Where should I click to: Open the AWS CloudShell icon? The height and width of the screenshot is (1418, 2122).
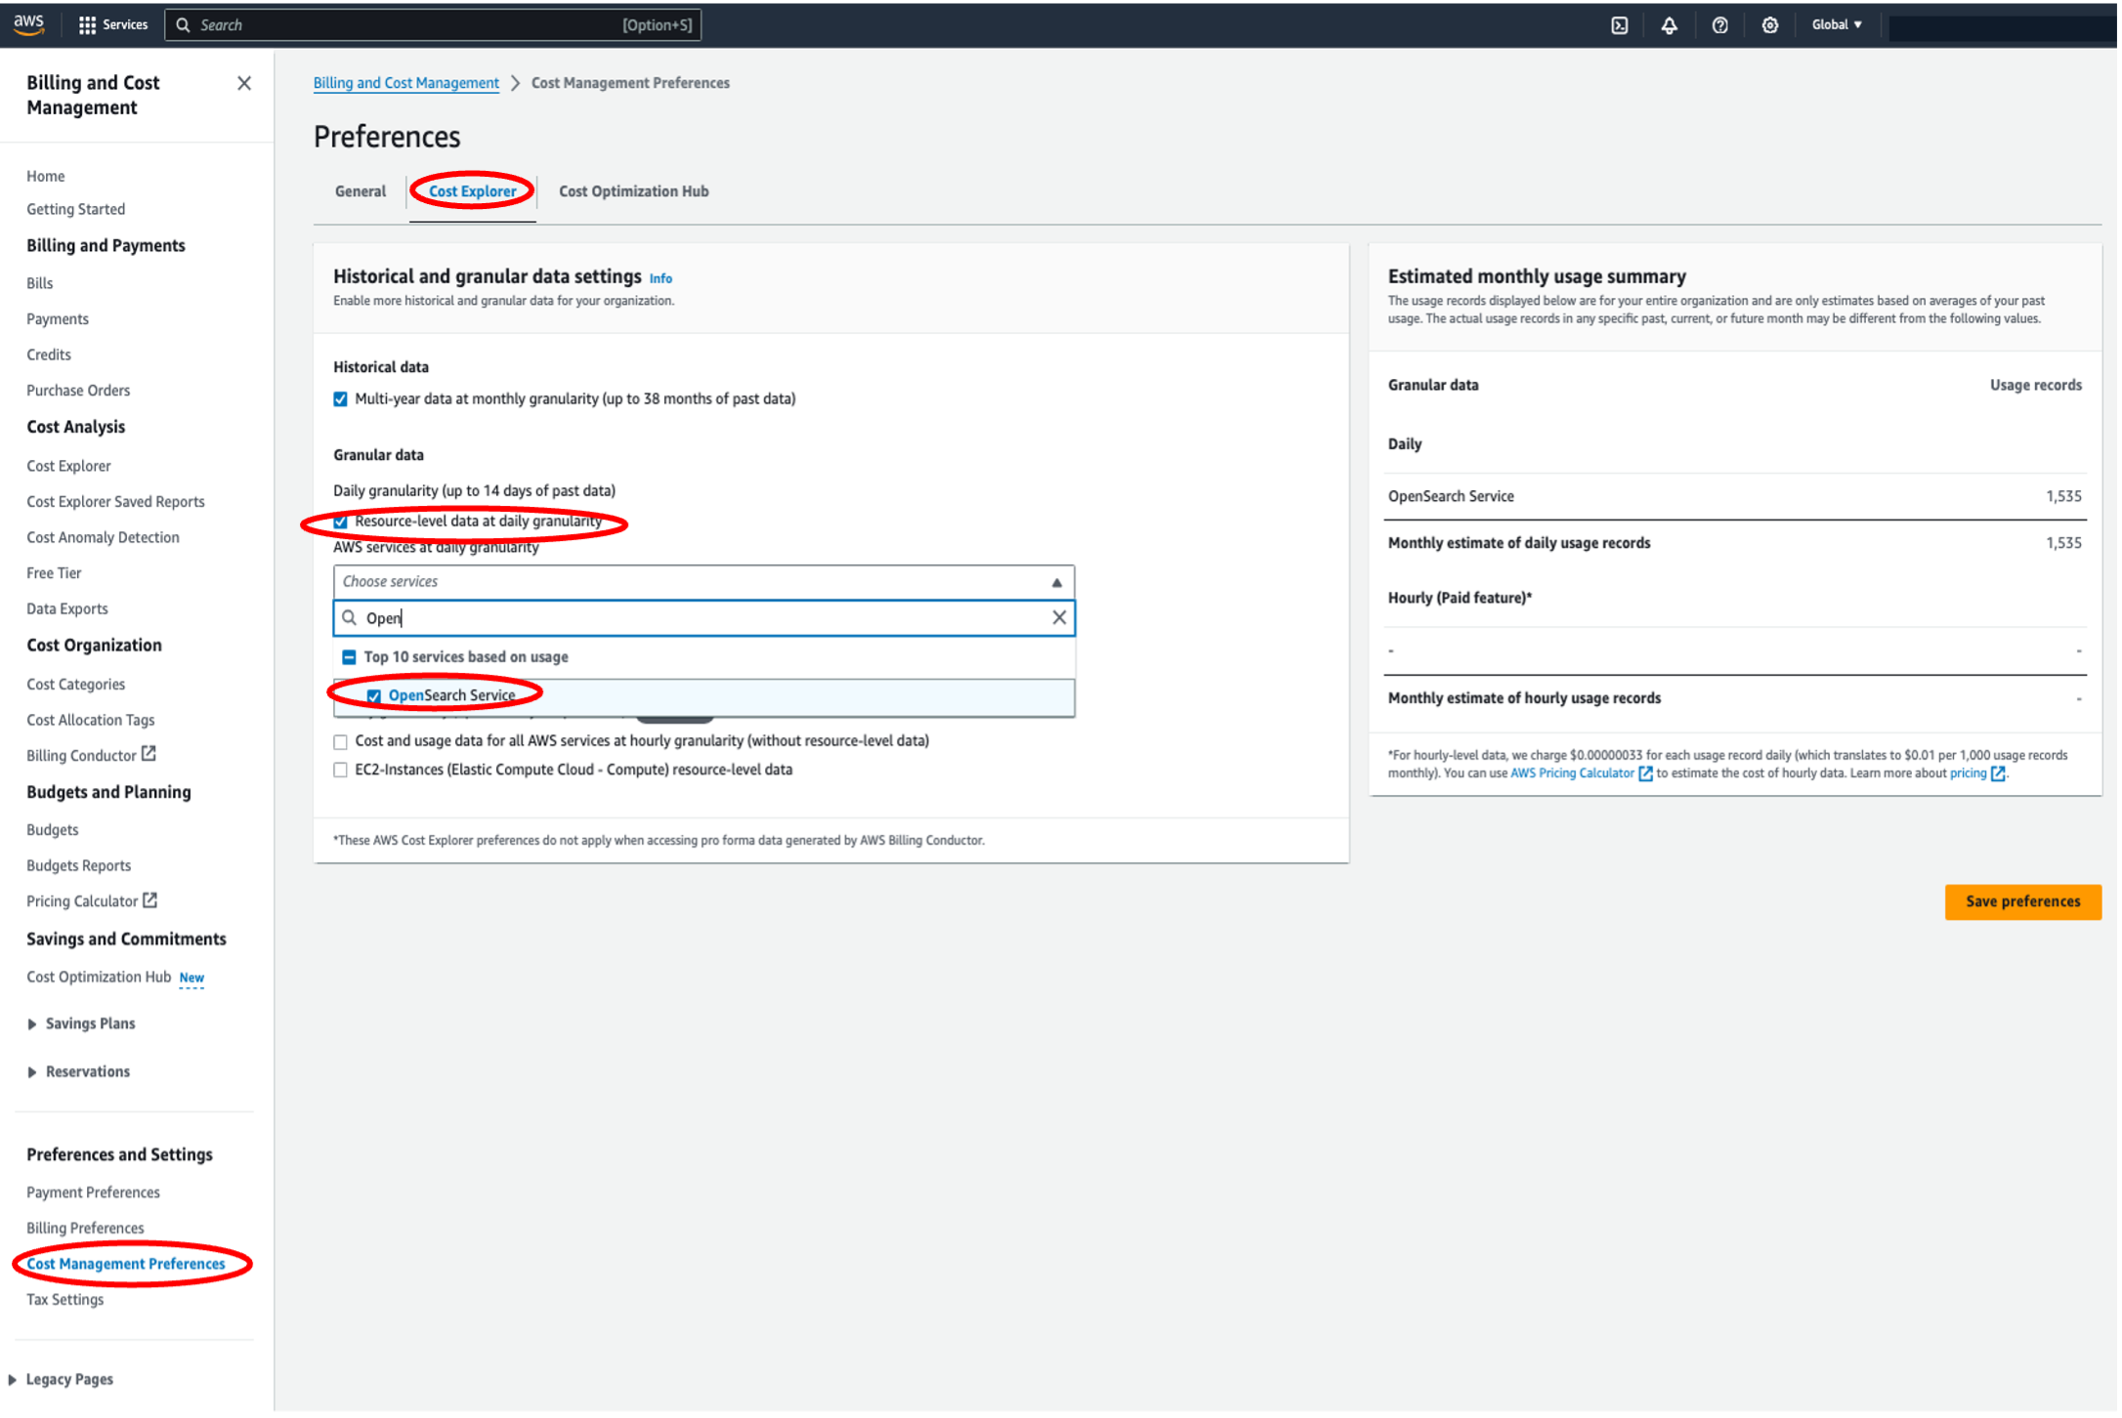click(1619, 25)
